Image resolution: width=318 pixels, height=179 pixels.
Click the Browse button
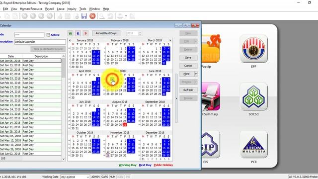point(188,98)
